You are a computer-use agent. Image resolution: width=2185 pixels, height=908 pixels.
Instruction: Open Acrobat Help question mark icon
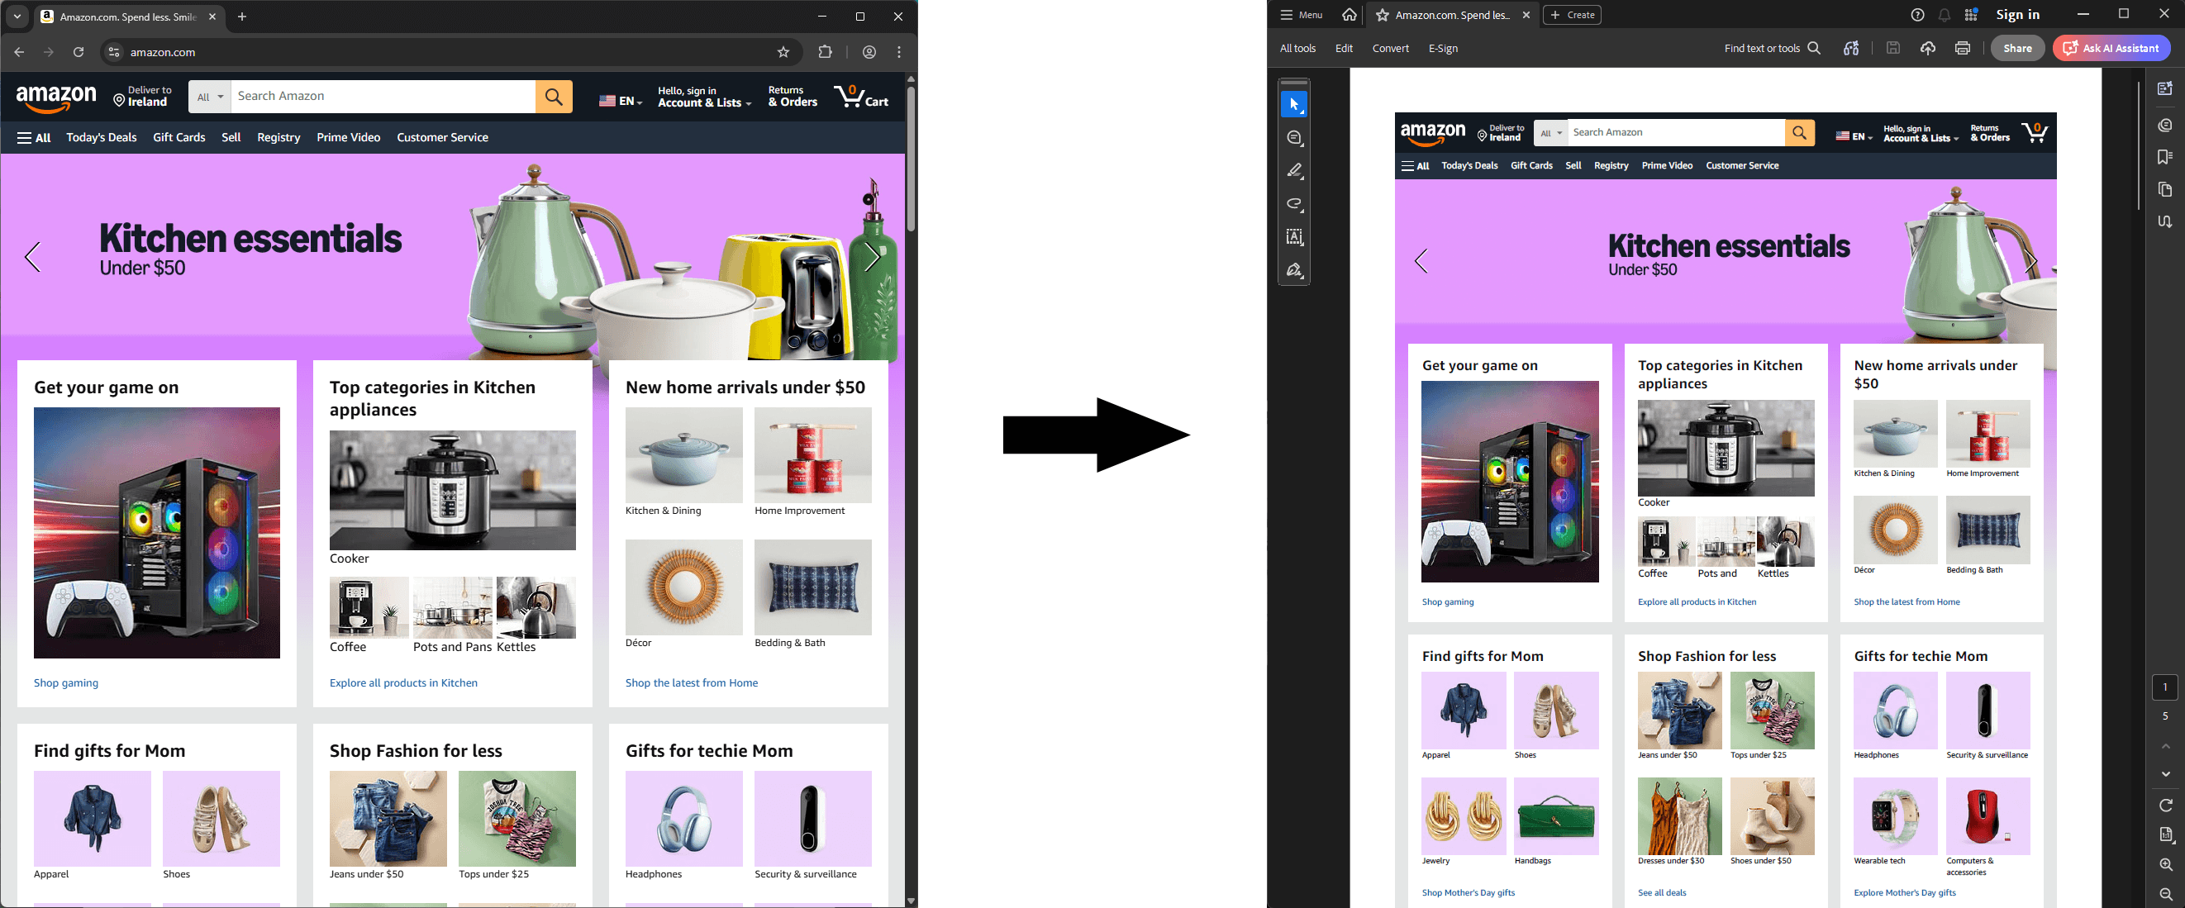point(1917,15)
